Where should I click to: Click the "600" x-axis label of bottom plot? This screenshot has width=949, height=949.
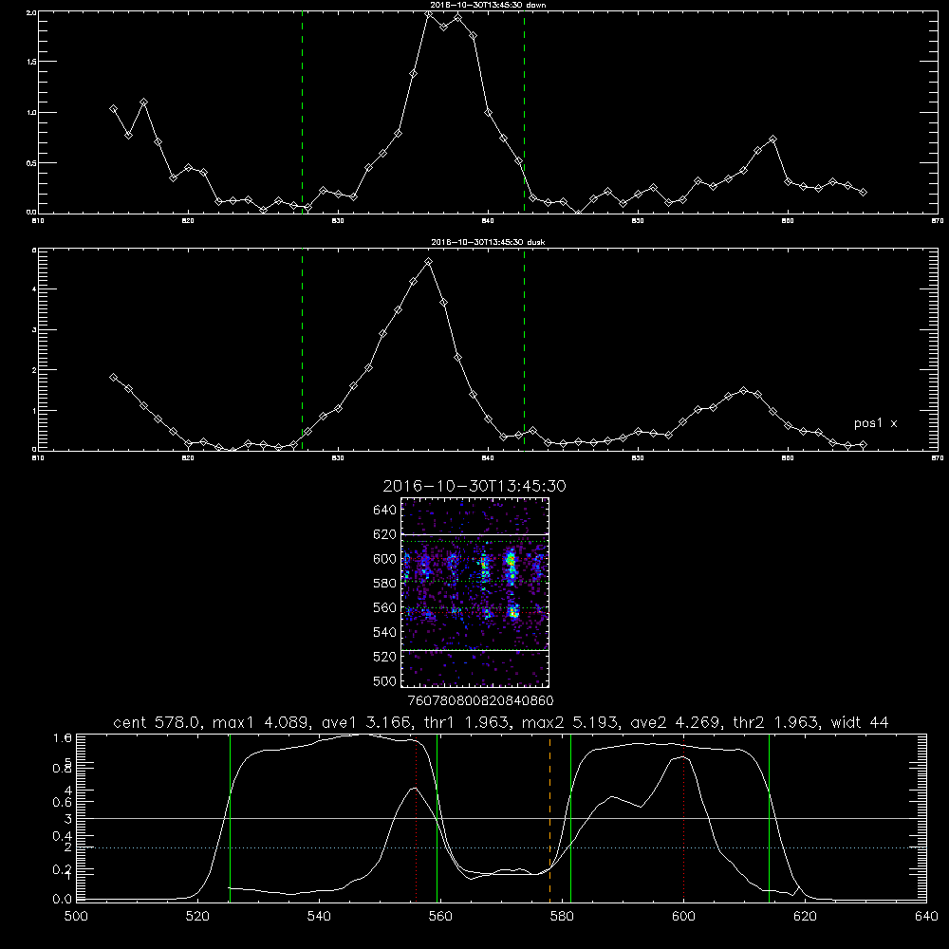(683, 917)
